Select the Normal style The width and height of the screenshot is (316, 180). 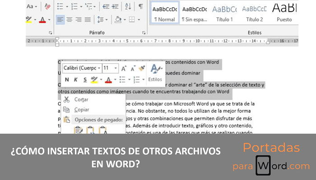[x=165, y=13]
